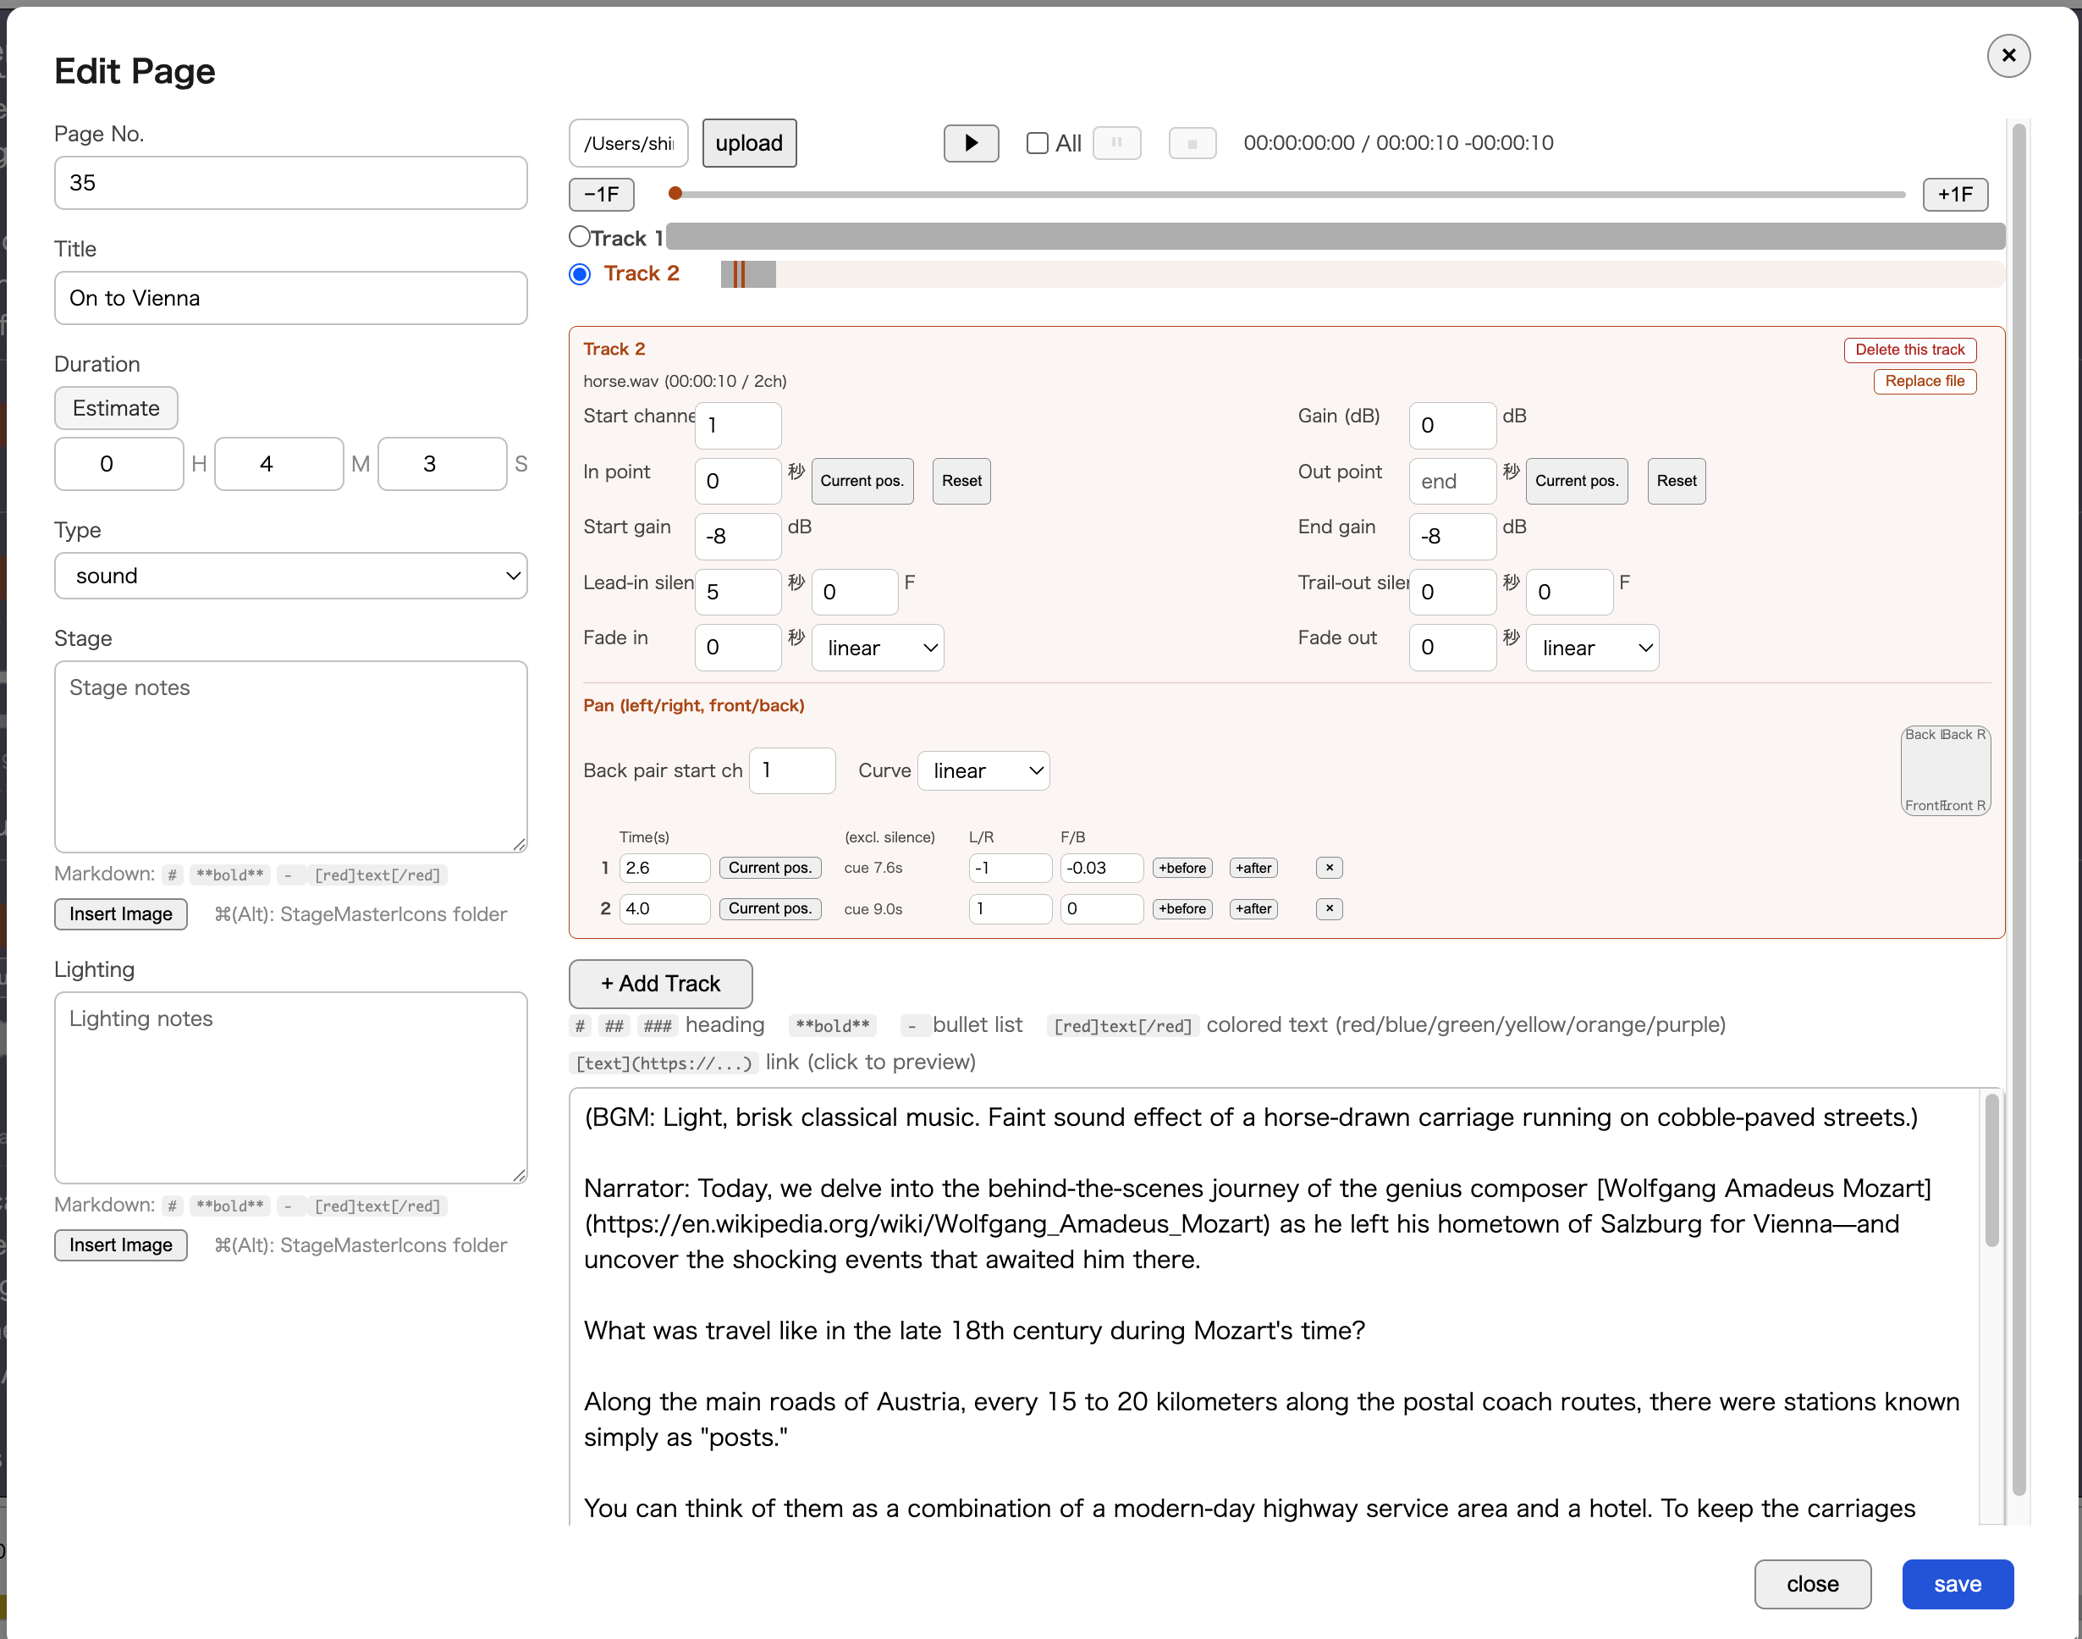Add pan point after row 2
This screenshot has height=1639, width=2082.
coord(1253,908)
